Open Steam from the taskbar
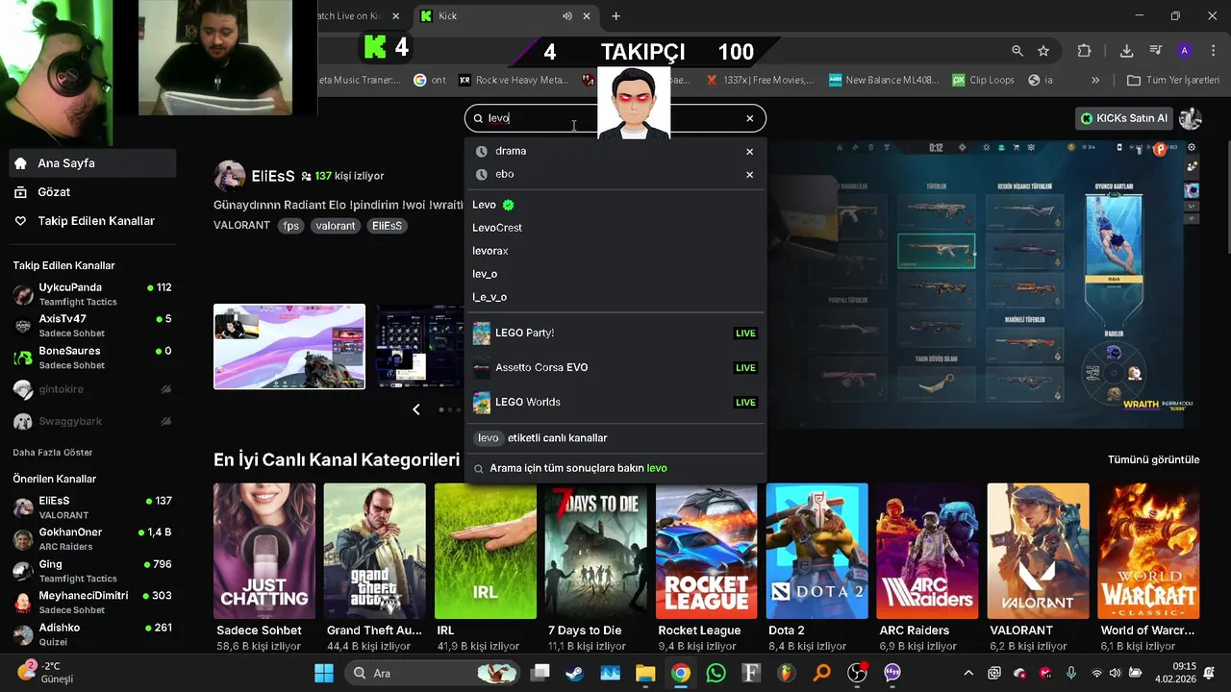This screenshot has width=1231, height=692. (575, 673)
